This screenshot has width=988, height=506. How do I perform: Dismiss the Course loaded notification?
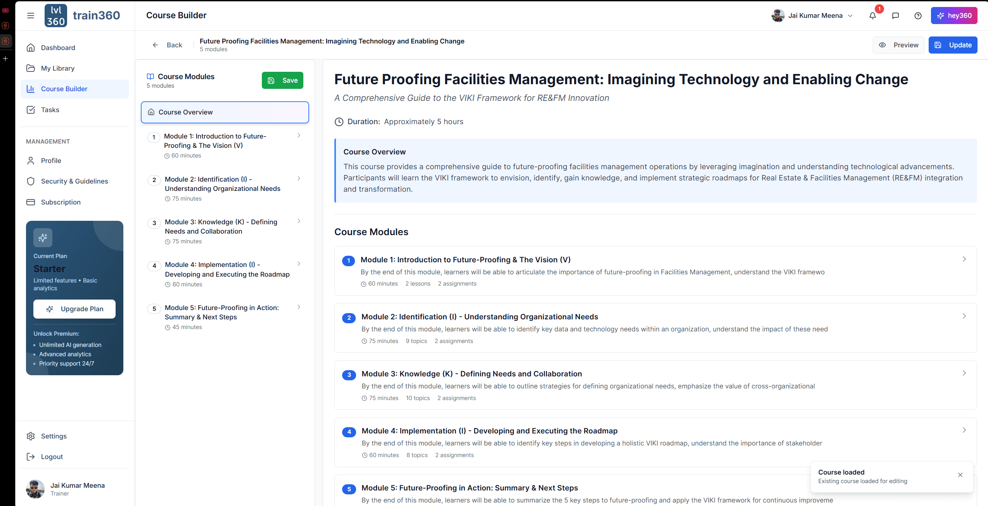coord(960,475)
